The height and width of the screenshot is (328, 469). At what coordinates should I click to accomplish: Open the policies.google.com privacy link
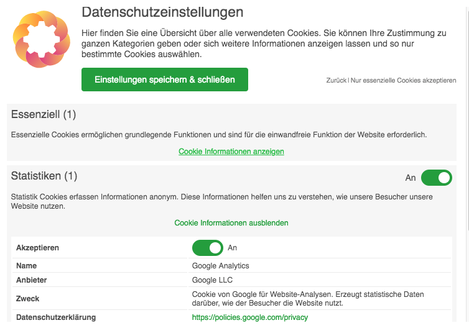pyautogui.click(x=250, y=317)
